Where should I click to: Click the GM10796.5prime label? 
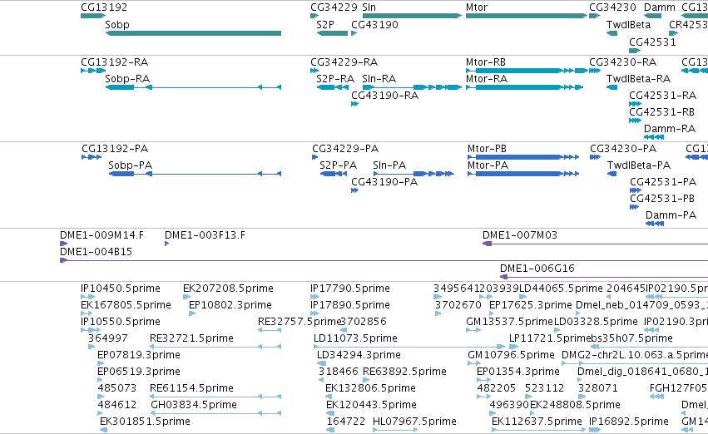(511, 354)
